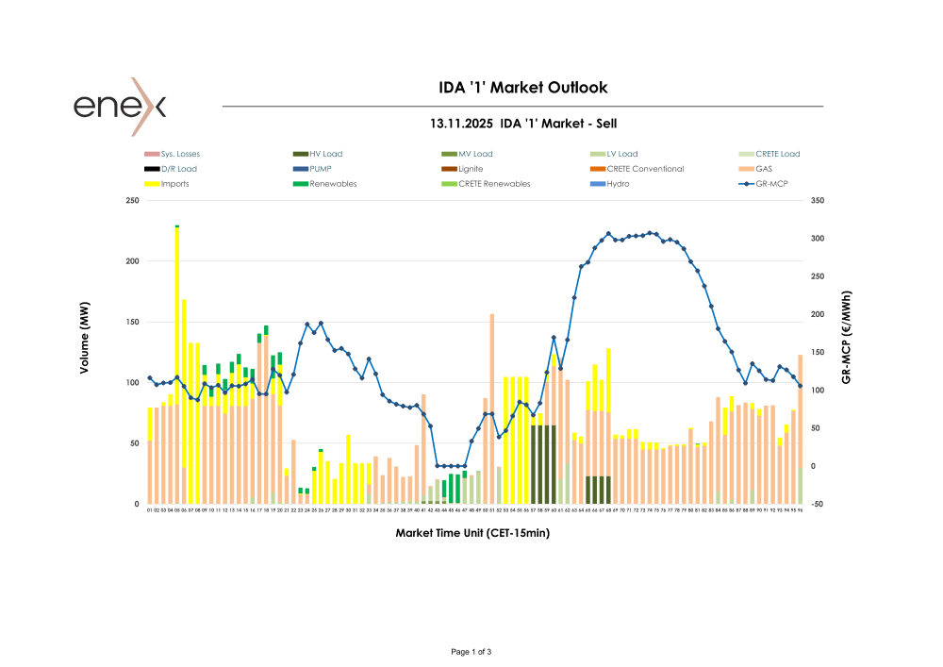Click the IDA '1' Market Outlook title
The image size is (943, 667).
(523, 88)
